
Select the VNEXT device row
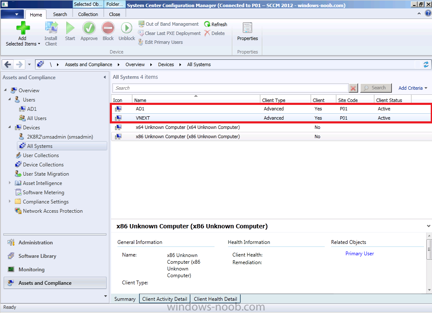coord(272,118)
